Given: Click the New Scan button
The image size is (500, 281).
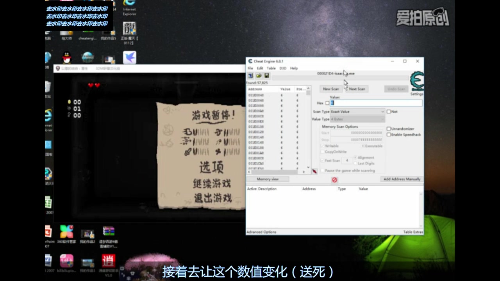Looking at the screenshot, I should point(330,89).
